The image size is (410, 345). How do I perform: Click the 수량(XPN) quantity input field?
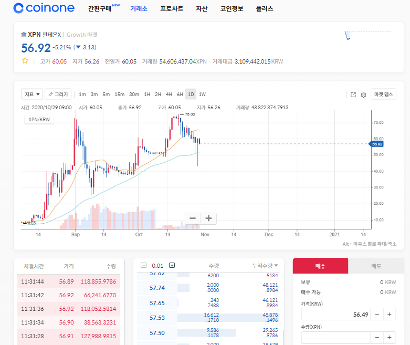336,338
